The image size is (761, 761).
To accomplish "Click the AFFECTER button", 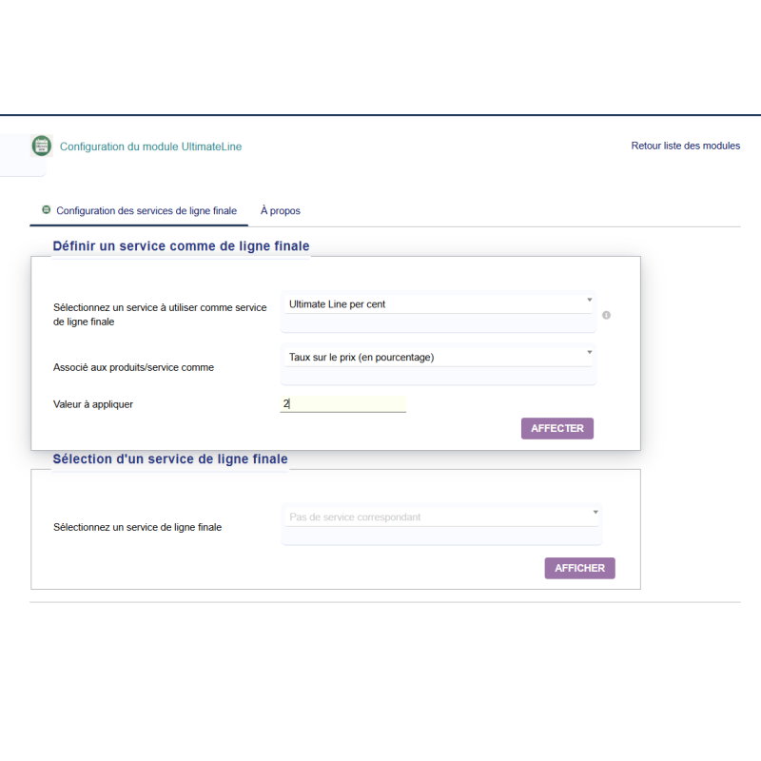I will click(557, 428).
